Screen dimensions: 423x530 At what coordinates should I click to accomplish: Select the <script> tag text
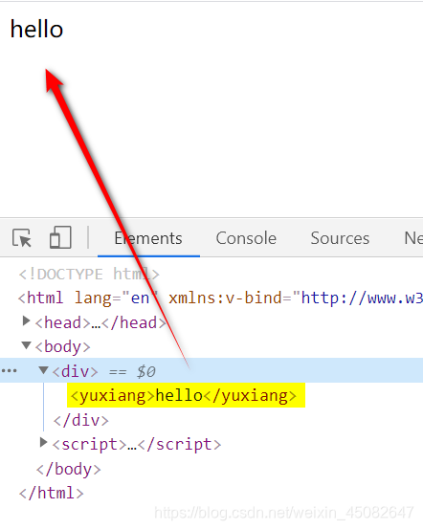click(x=89, y=444)
